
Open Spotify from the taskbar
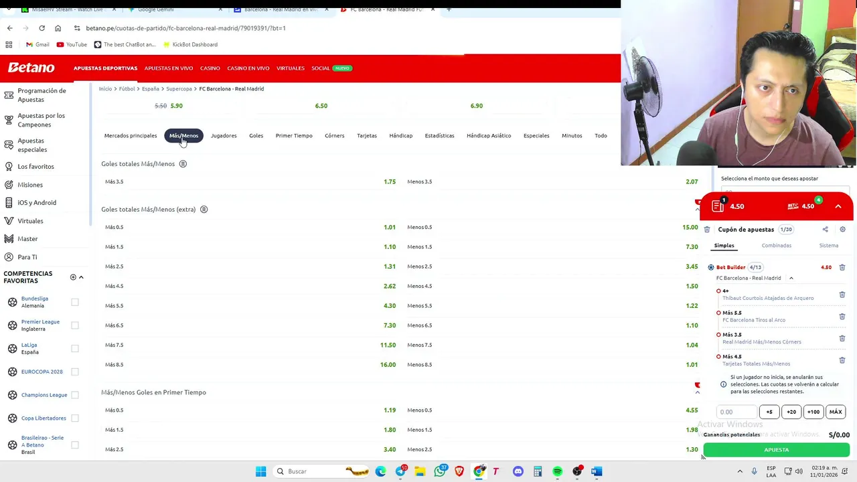tap(557, 471)
